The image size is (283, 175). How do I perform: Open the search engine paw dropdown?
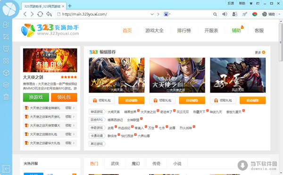click(167, 14)
